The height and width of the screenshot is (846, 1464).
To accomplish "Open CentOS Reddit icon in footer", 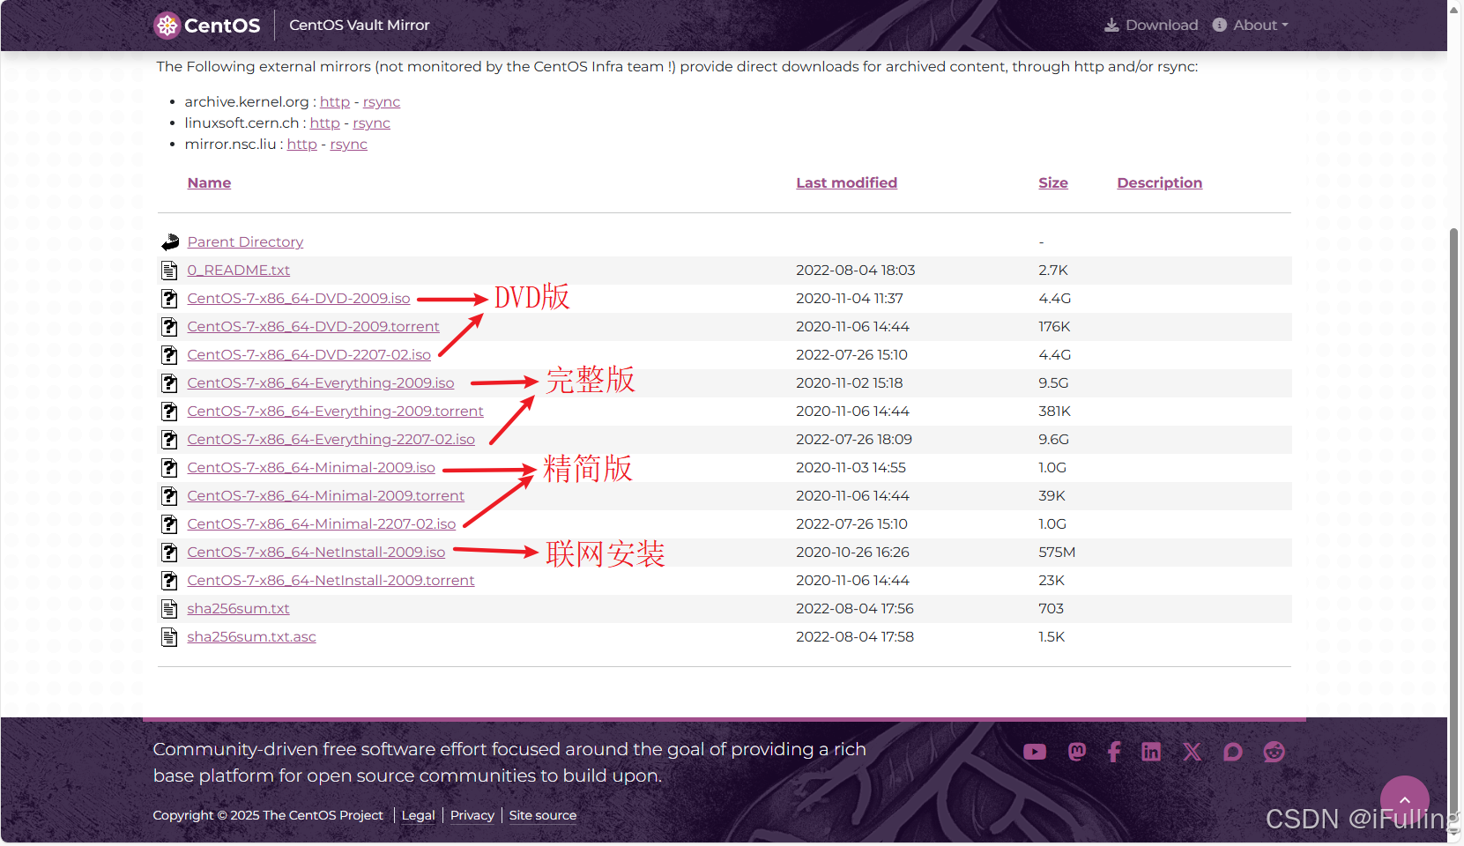I will tap(1274, 752).
